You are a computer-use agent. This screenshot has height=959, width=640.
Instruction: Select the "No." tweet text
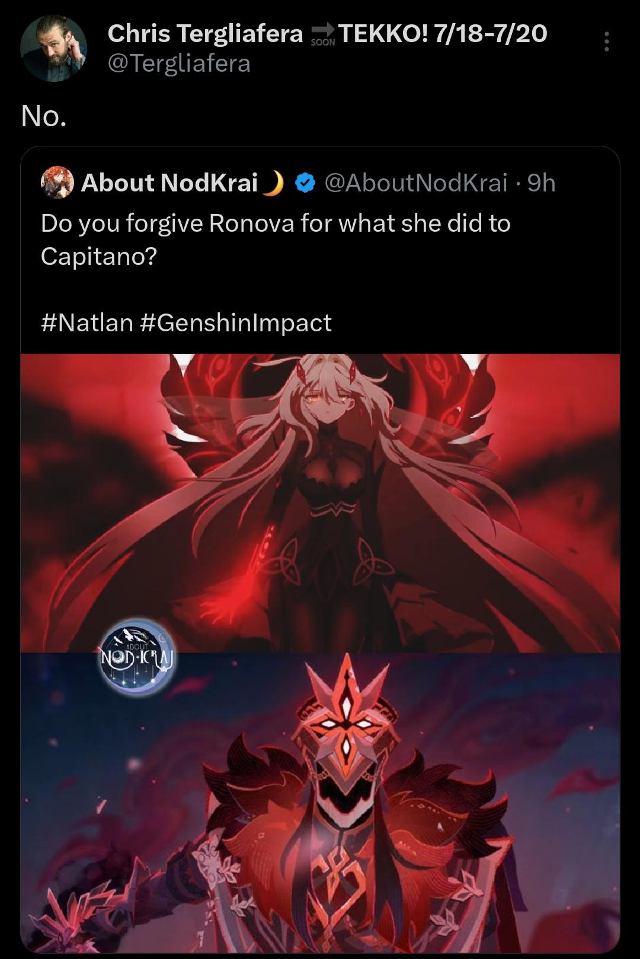coord(44,116)
